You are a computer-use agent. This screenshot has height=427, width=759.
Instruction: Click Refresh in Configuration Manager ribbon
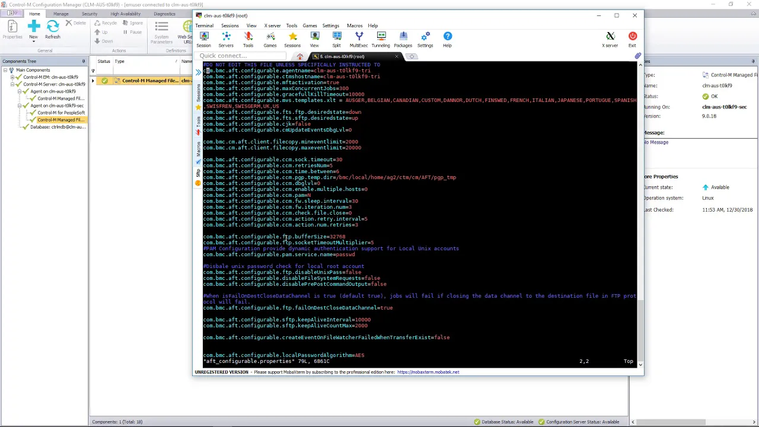(52, 30)
